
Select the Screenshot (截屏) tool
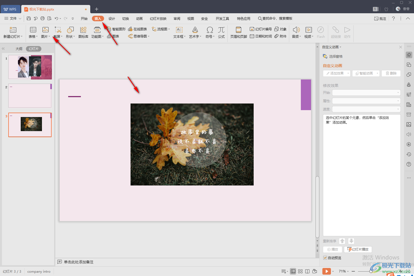pos(58,30)
